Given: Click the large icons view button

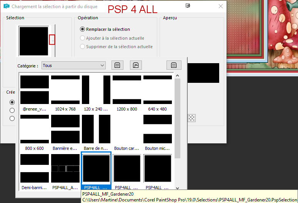Looking at the screenshot, I should [x=117, y=65].
